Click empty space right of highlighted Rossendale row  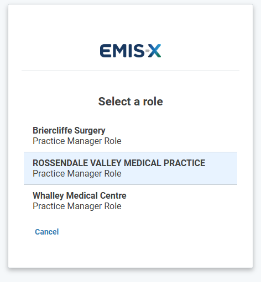(x=221, y=168)
